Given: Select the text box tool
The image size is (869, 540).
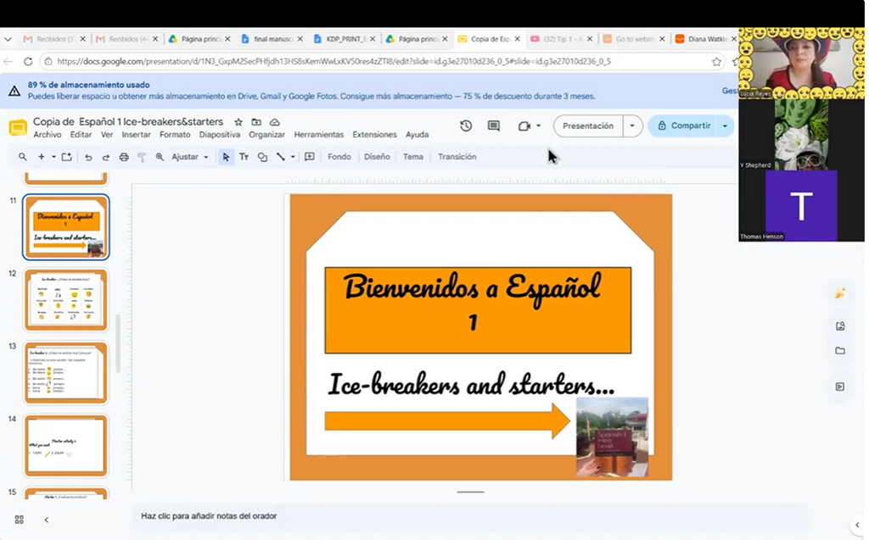Looking at the screenshot, I should pos(244,158).
